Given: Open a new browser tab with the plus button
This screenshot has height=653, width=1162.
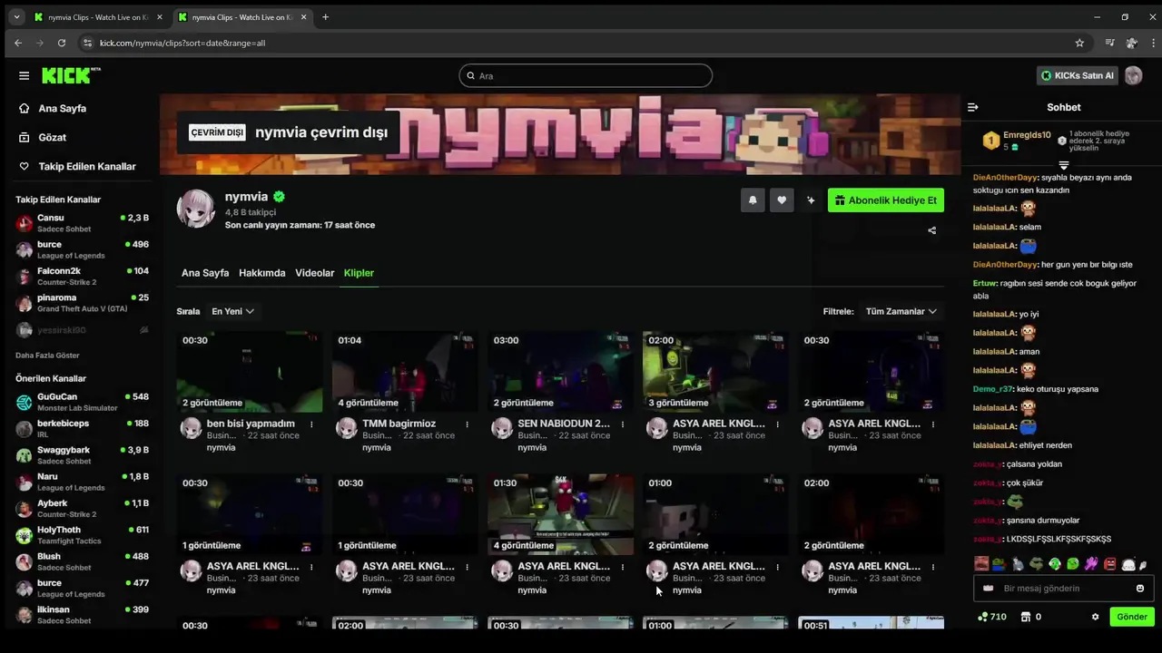Looking at the screenshot, I should [325, 17].
